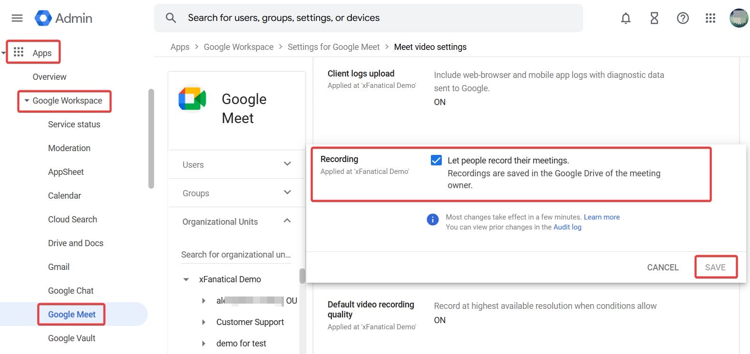Expand the Users section chevron

[287, 164]
